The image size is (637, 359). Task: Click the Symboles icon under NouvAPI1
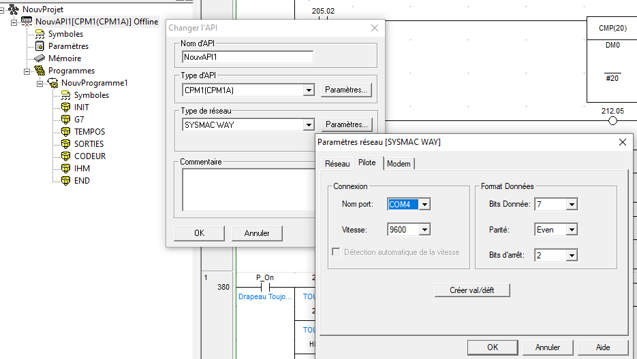[40, 34]
